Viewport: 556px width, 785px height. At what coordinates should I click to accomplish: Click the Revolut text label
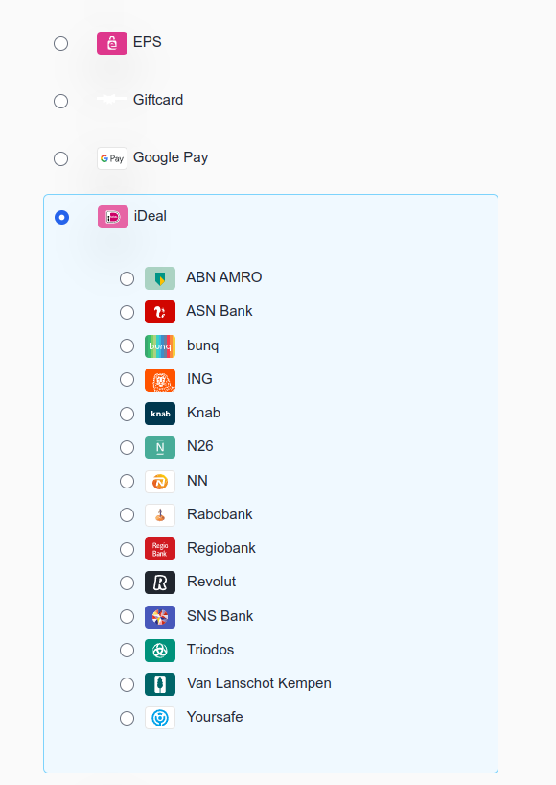[211, 582]
